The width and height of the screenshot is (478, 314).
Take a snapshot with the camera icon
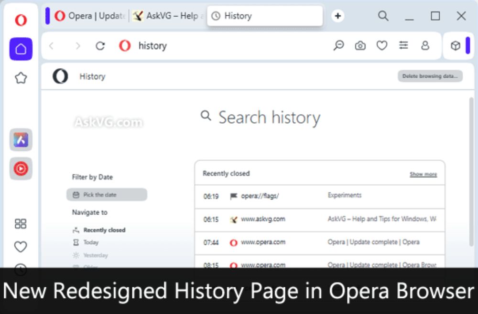[360, 46]
